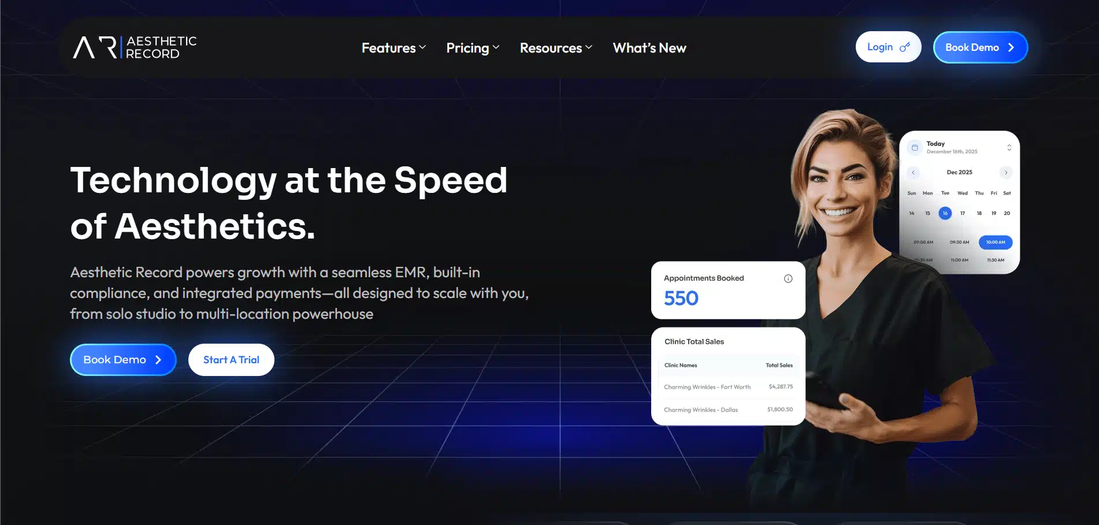
Task: Select day 16 in the calendar
Action: pos(945,213)
